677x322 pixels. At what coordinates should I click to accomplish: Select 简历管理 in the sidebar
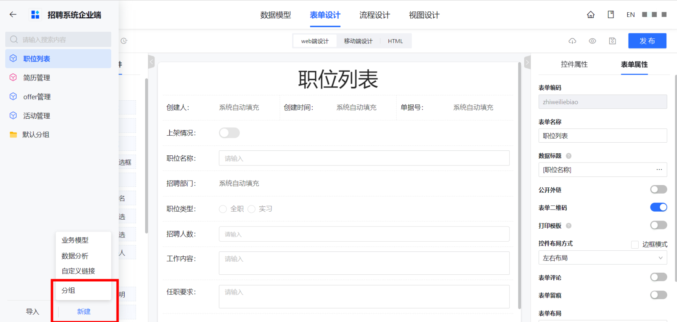(58, 77)
